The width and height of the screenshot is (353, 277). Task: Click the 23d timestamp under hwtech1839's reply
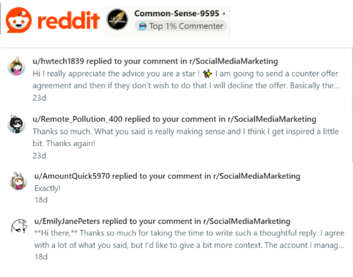click(x=39, y=98)
